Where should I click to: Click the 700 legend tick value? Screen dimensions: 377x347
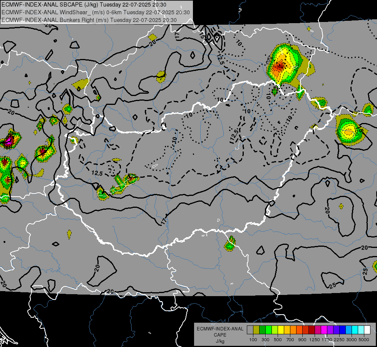coord(290,340)
